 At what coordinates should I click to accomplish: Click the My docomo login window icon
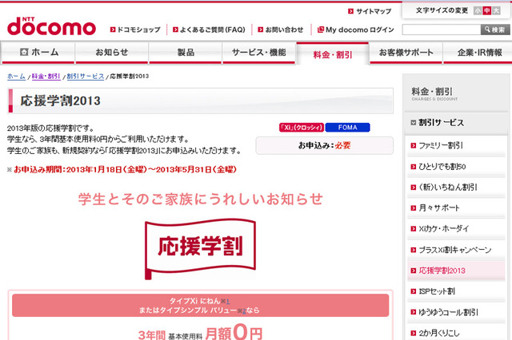click(x=320, y=30)
